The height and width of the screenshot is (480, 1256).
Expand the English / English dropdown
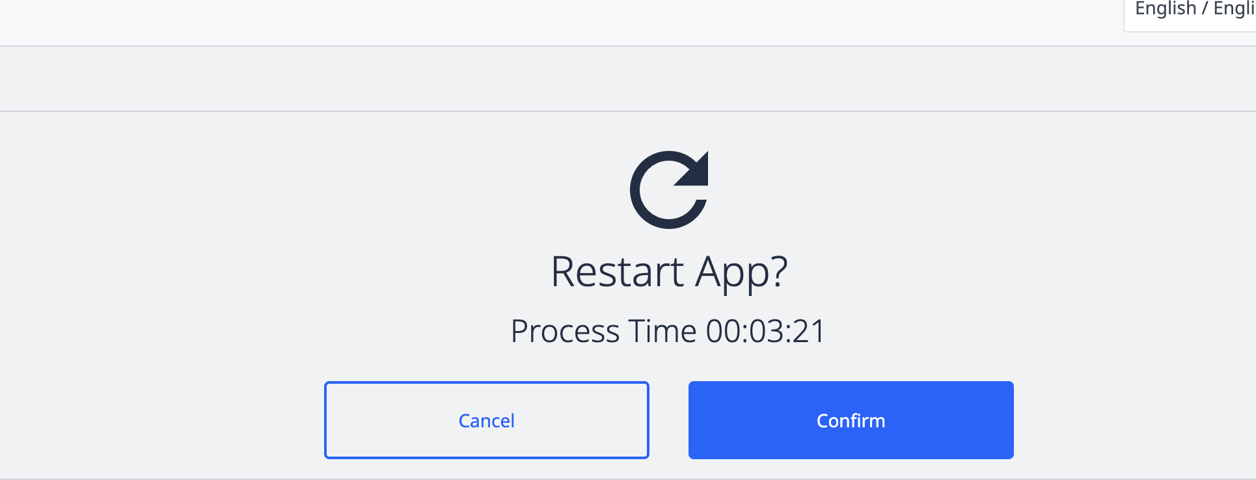[x=1191, y=13]
